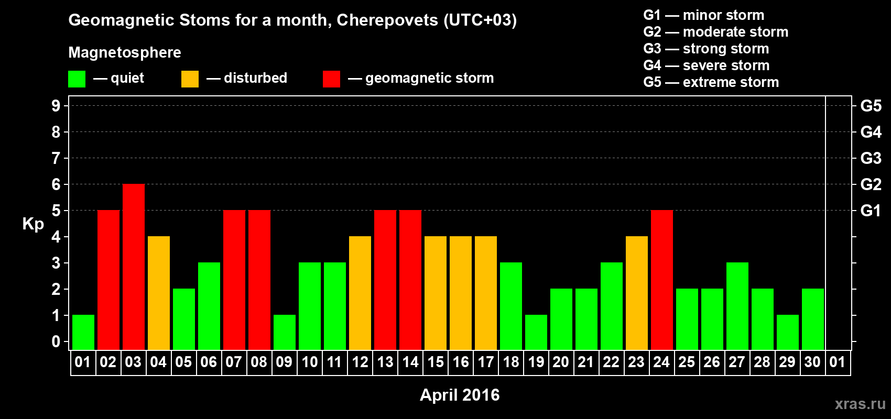Click the G3 marker on the right axis
The height and width of the screenshot is (419, 891).
tap(871, 158)
